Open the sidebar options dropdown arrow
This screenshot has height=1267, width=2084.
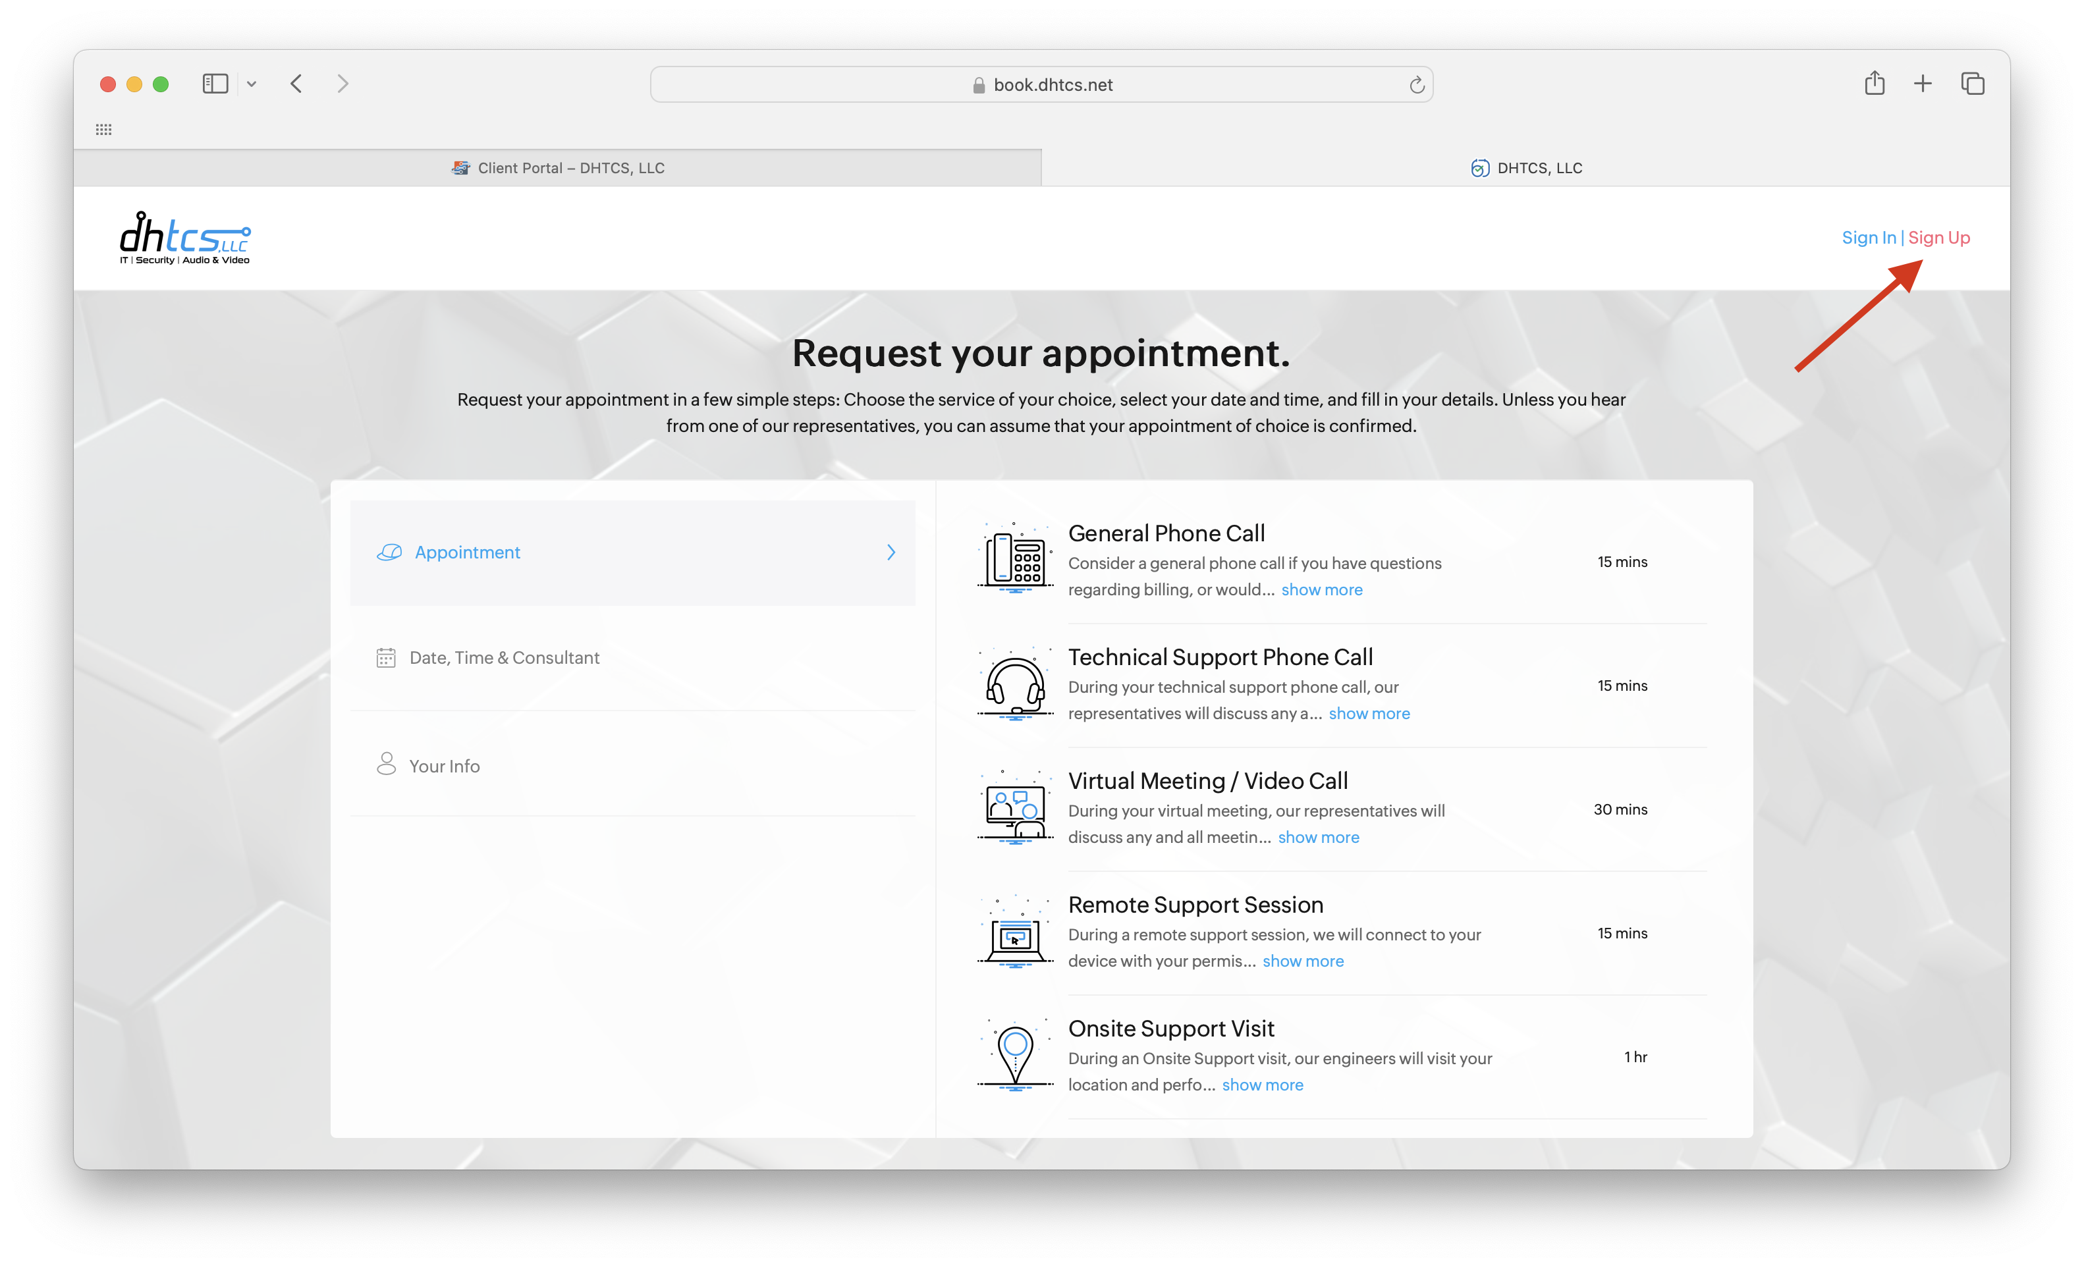pos(251,84)
